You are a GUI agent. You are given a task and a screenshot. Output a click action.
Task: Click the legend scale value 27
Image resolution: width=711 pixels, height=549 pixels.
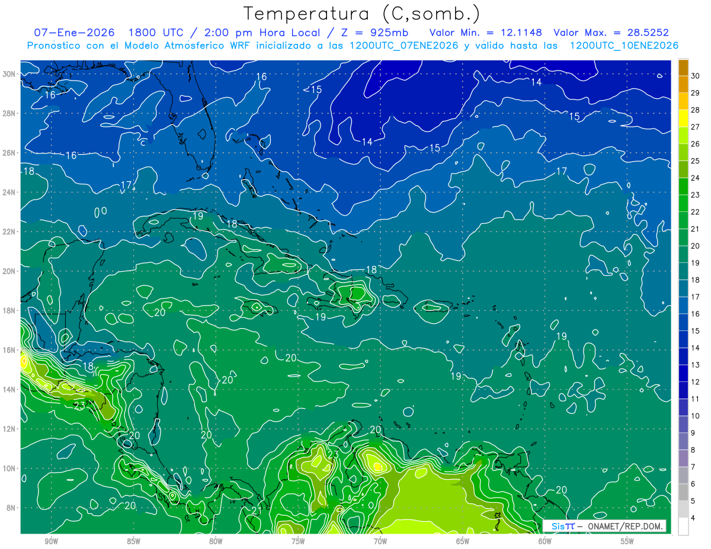[696, 127]
